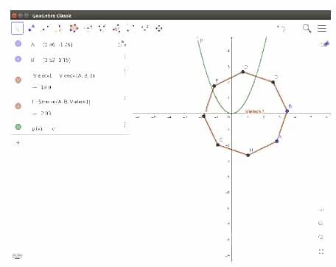Open three-dot options for Vieleck1 row

(x=125, y=72)
